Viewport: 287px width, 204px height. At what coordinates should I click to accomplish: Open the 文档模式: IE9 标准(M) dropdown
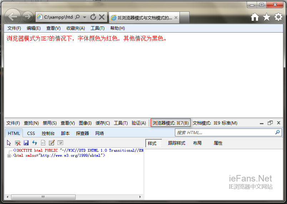215,123
